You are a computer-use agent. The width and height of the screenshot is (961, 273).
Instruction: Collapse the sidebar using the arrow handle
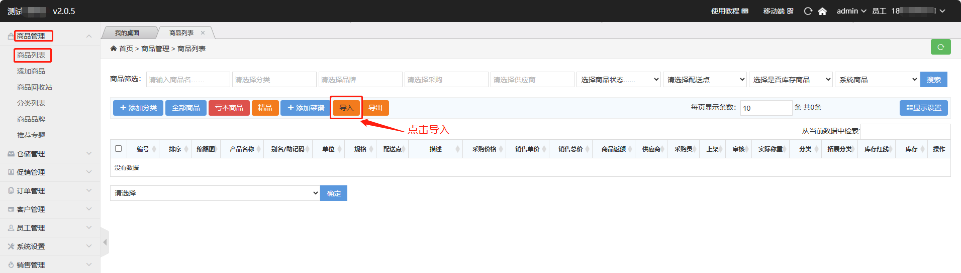(x=105, y=242)
